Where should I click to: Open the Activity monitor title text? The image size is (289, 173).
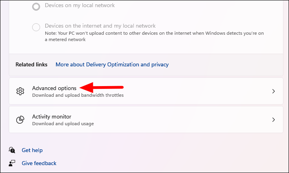[52, 117]
